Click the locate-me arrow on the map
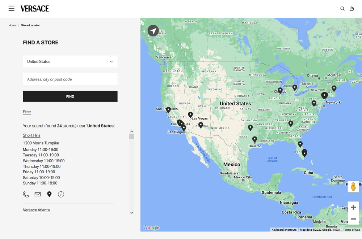 (153, 30)
